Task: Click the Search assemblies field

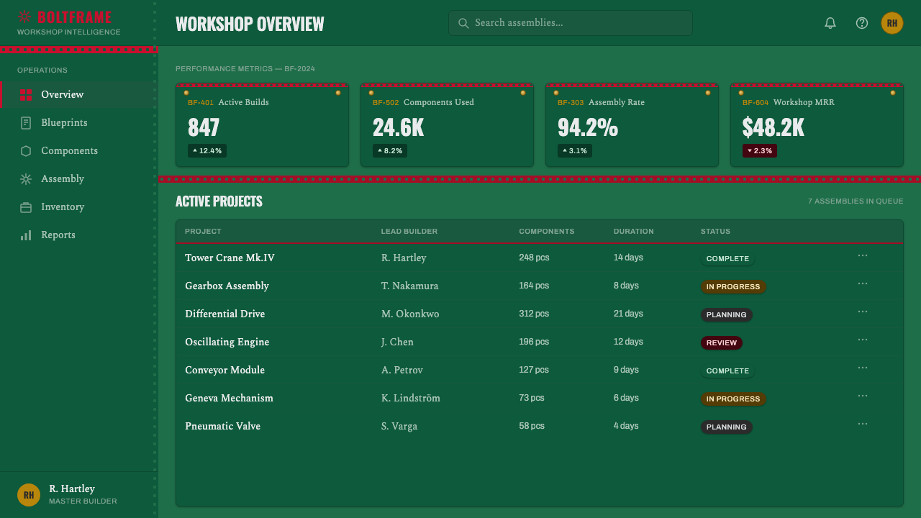Action: [x=571, y=23]
